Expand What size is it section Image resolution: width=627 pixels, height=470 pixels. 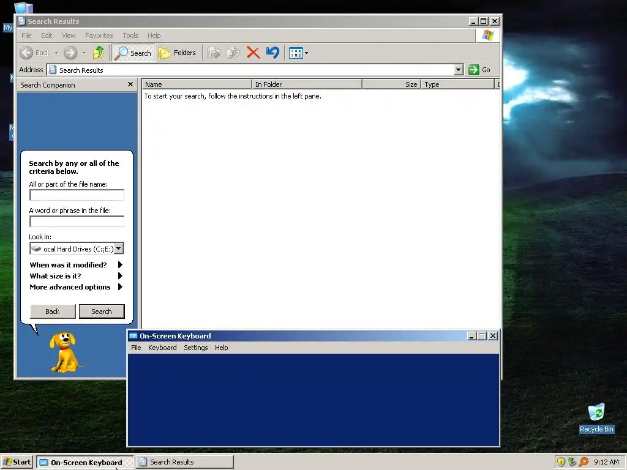[x=75, y=276]
